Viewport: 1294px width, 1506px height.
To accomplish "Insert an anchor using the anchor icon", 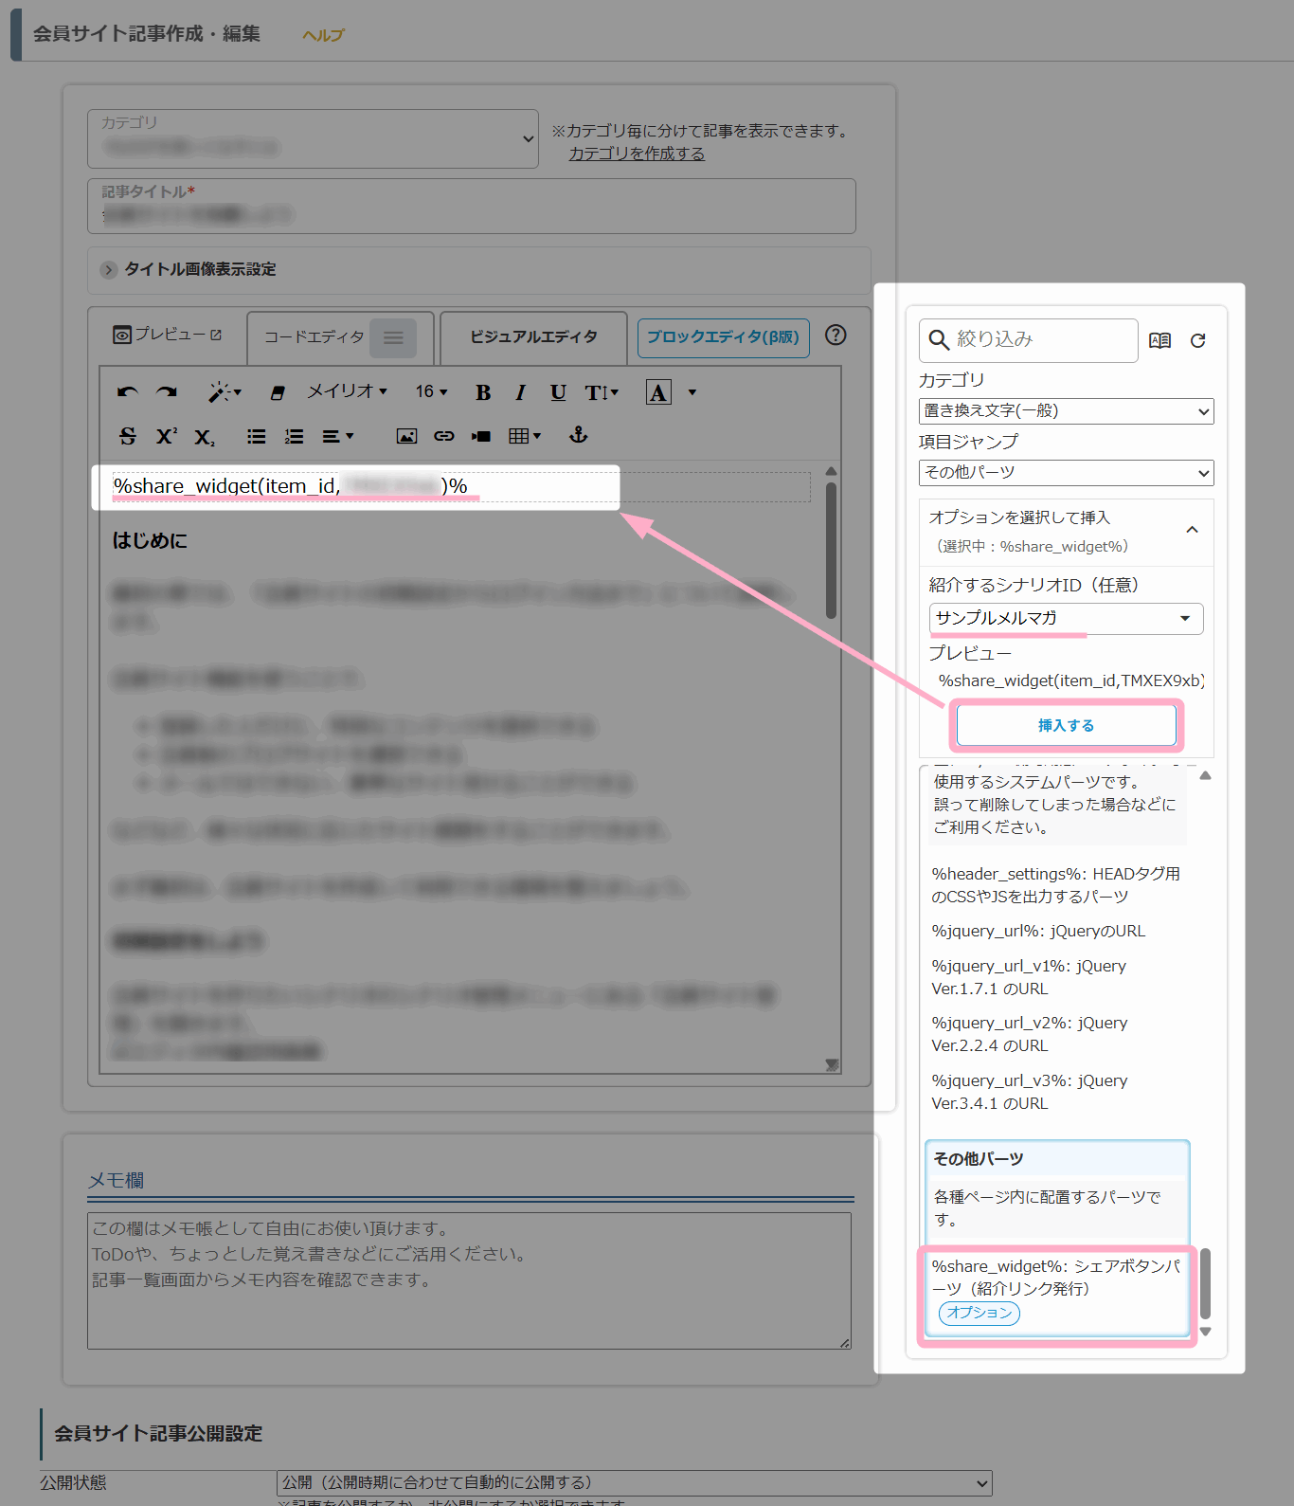I will (578, 435).
